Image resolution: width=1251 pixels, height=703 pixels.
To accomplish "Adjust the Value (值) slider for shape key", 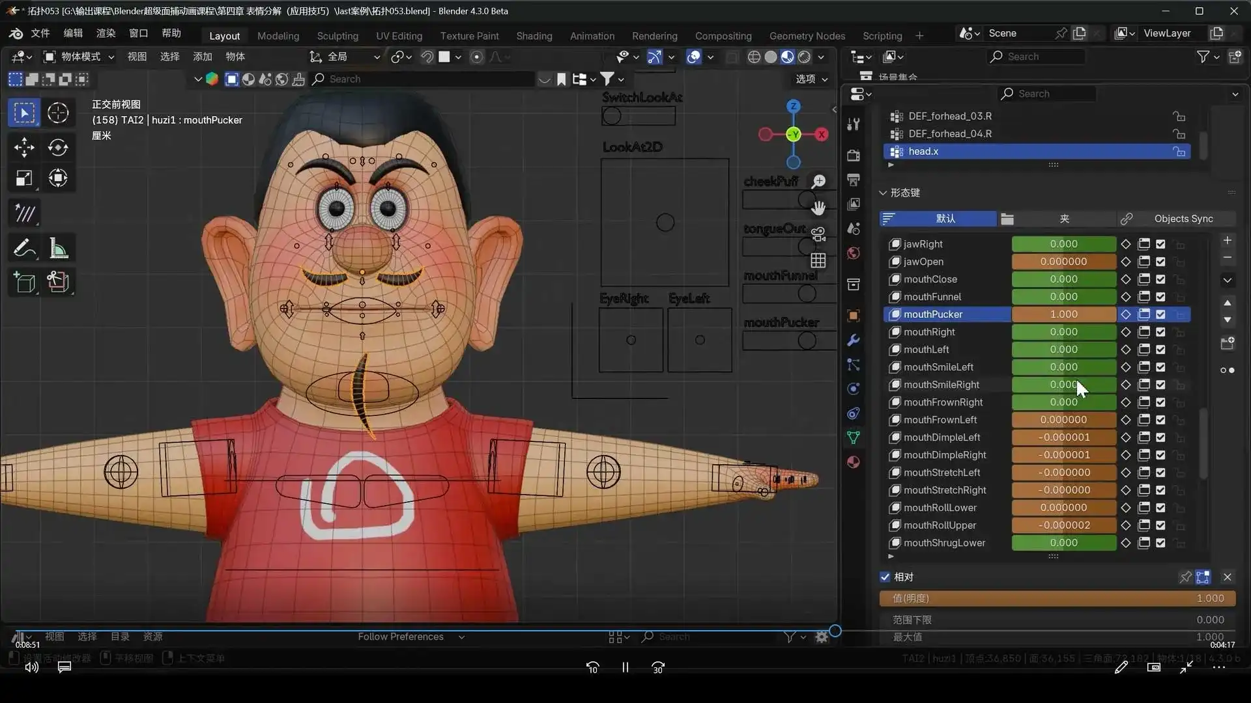I will tap(1057, 598).
